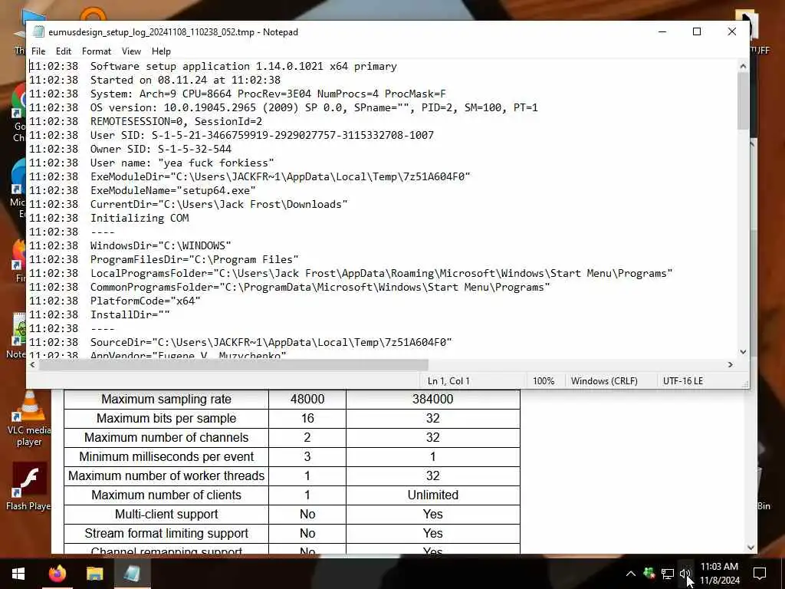
Task: Click the 'LocalProgramsFolder' log line
Action: (x=382, y=273)
